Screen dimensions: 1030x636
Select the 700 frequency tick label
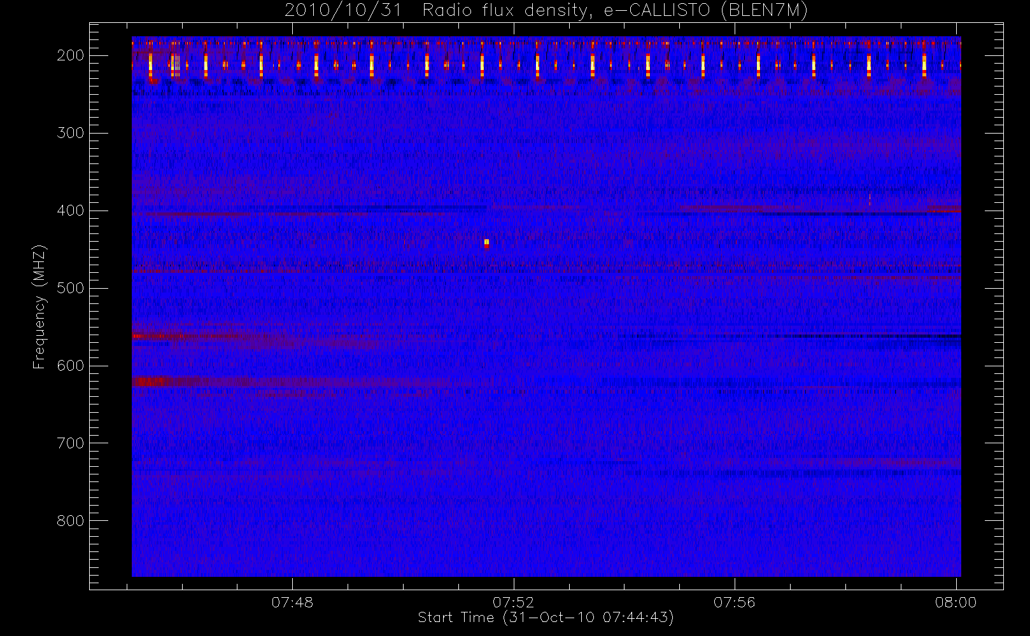click(71, 443)
